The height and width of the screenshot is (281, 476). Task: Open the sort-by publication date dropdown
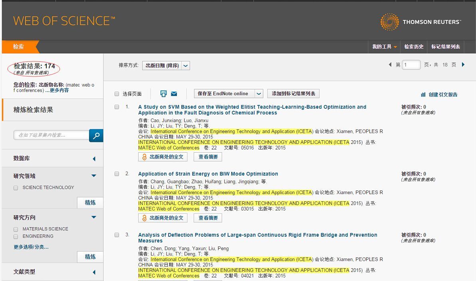click(166, 65)
